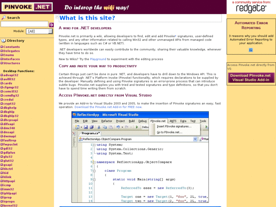This screenshot has width=276, height=207.
Task: Open the hlink module link
Action: 7,177
